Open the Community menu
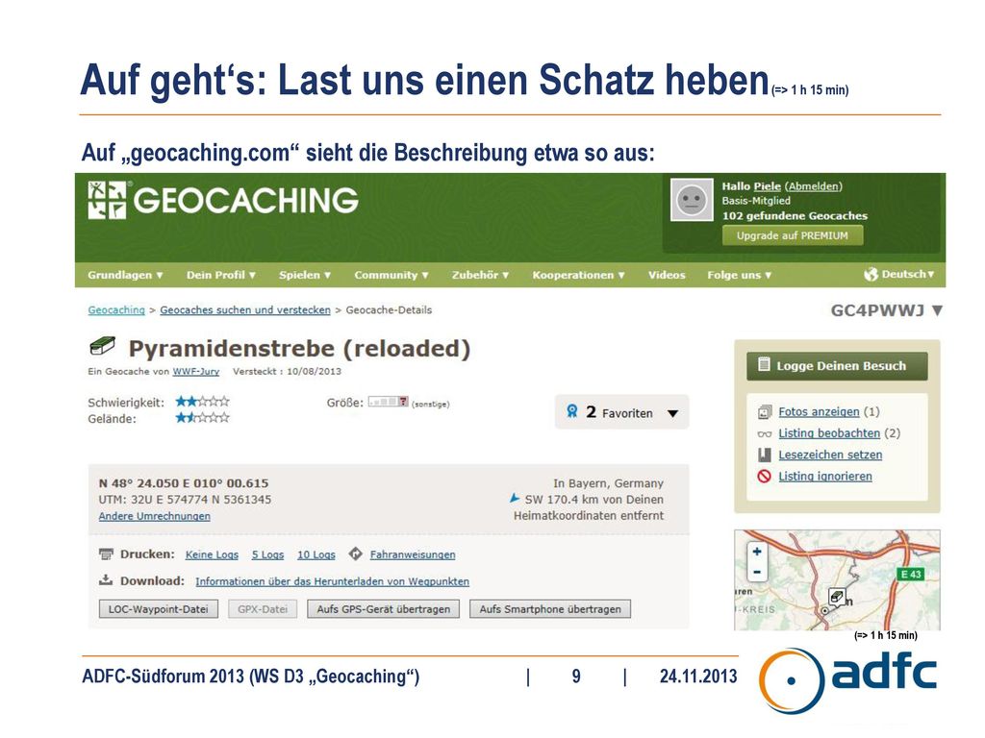Screen dimensions: 985x738 (x=391, y=275)
